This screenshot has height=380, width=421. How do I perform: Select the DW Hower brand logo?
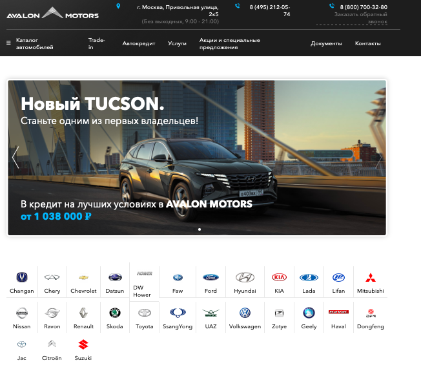[145, 273]
